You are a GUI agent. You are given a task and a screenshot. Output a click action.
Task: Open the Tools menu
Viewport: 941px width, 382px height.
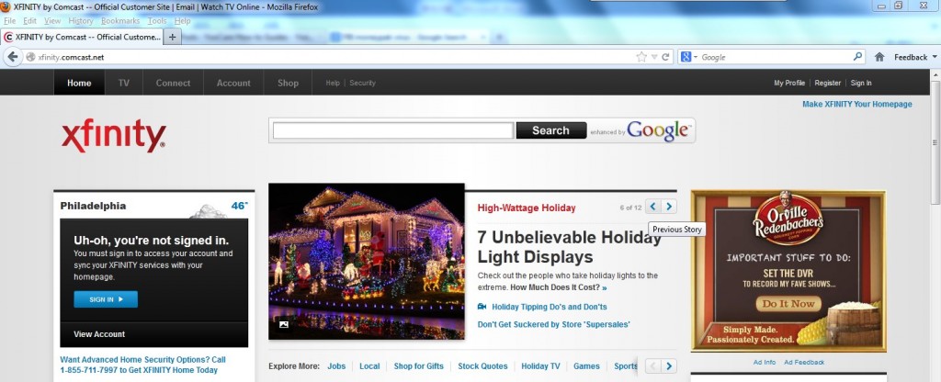tap(157, 21)
